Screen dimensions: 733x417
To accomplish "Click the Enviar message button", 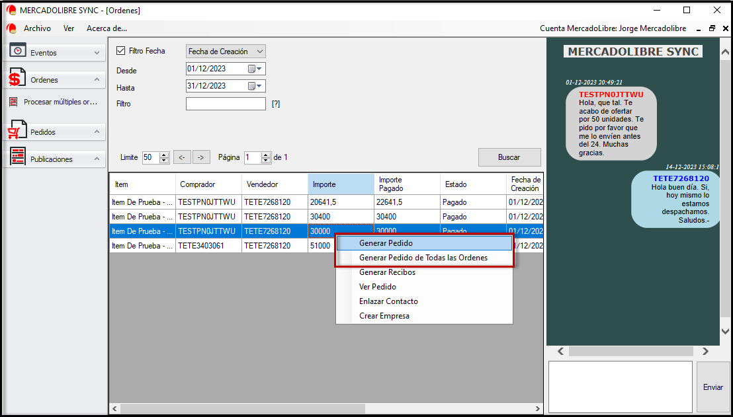I will 713,387.
